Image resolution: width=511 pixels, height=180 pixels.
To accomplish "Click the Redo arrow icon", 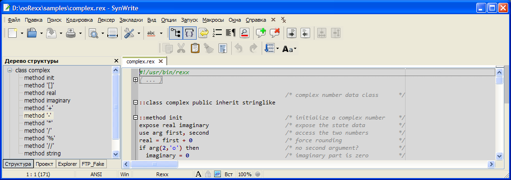I will click(253, 49).
